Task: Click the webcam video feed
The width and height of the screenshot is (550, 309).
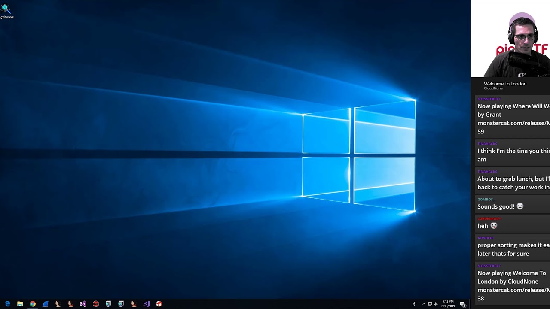Action: (510, 39)
